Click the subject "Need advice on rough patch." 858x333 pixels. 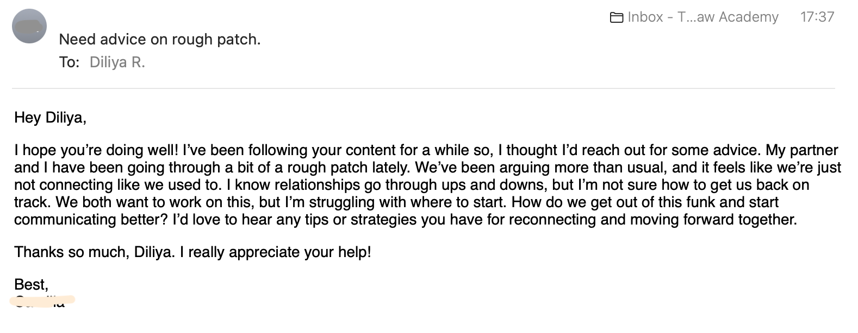pyautogui.click(x=160, y=40)
